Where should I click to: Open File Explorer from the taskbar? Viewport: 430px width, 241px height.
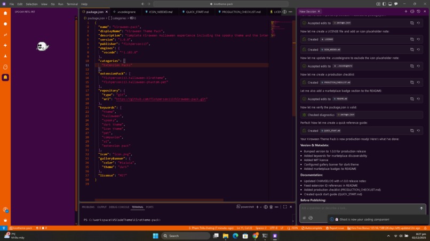pyautogui.click(x=226, y=236)
